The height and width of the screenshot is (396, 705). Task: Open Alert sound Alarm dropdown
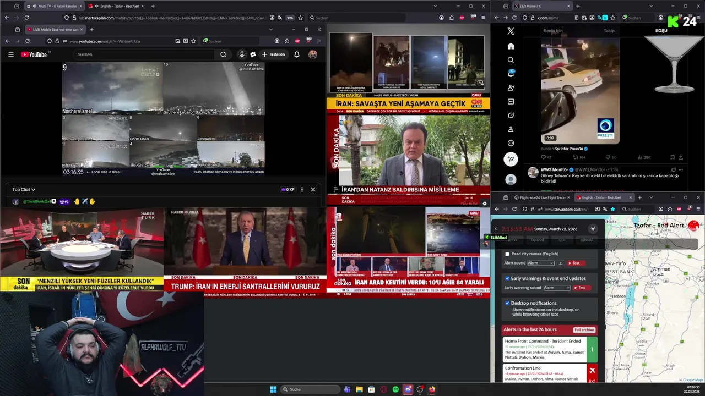540,263
